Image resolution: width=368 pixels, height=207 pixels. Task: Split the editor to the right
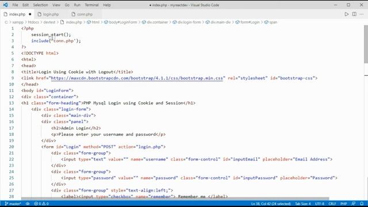[354, 14]
